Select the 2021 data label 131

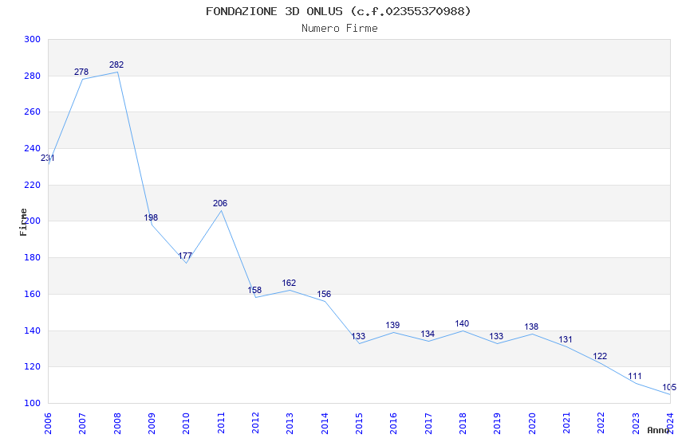pyautogui.click(x=566, y=339)
